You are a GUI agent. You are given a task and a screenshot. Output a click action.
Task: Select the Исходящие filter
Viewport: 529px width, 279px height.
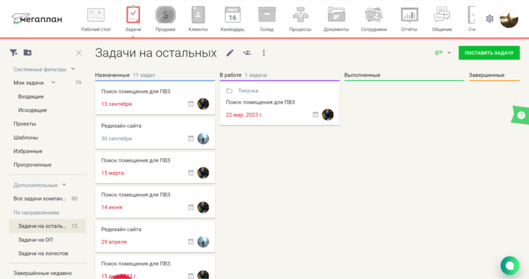pyautogui.click(x=33, y=111)
